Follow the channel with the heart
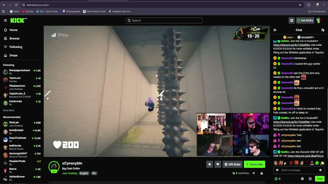 218,164
